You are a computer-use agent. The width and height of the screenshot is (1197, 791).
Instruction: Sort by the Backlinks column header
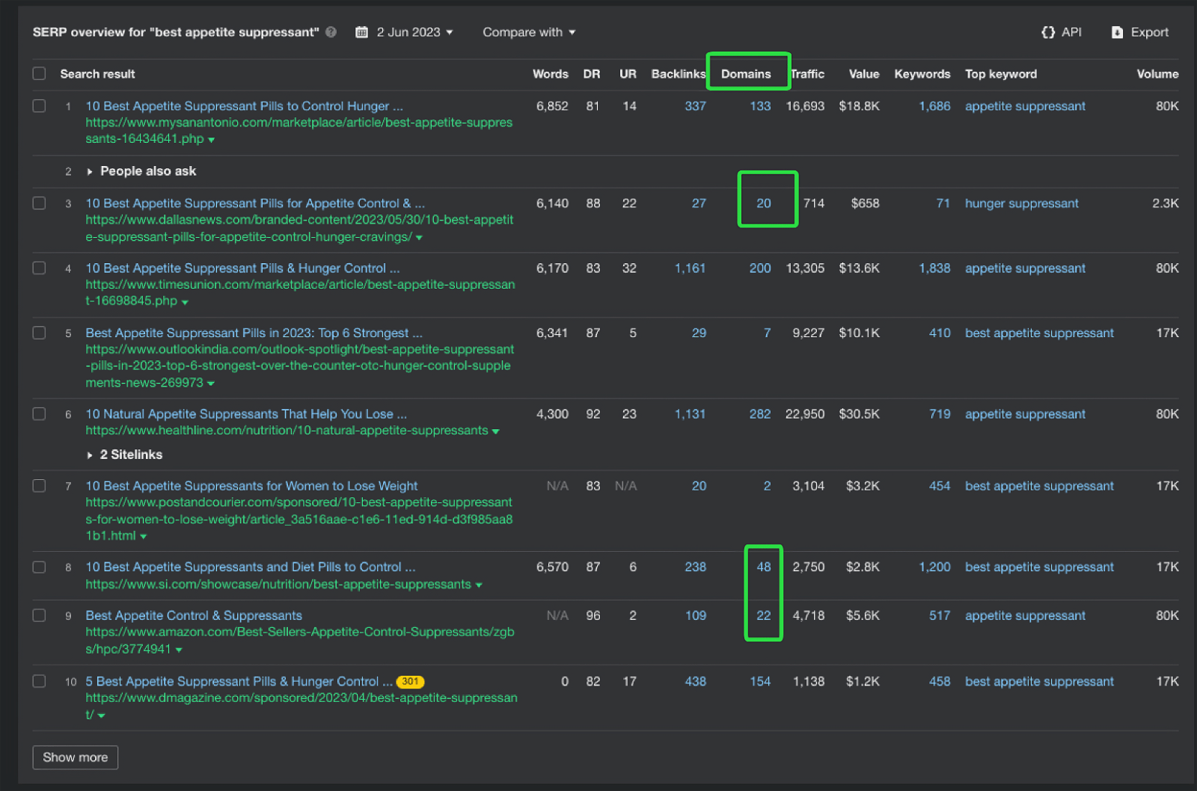679,74
